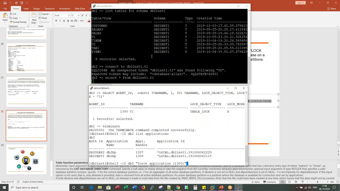Toggle Italic formatting

click(x=60, y=21)
